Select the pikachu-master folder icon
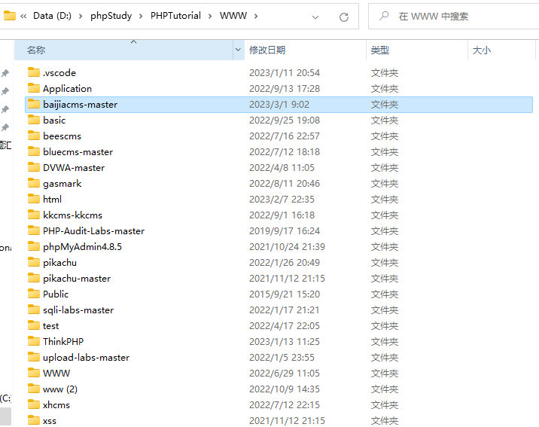 34,278
